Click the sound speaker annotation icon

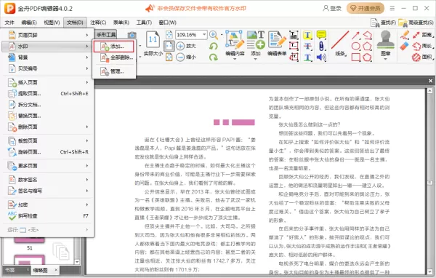321,57
